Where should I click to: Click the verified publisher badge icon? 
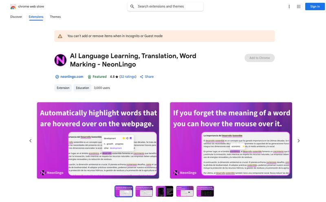[x=57, y=77]
